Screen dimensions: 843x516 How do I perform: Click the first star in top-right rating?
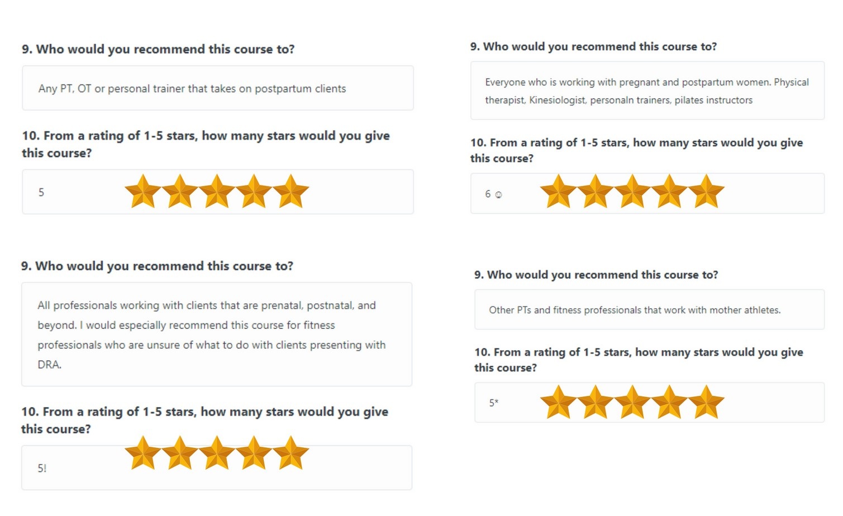coord(558,192)
